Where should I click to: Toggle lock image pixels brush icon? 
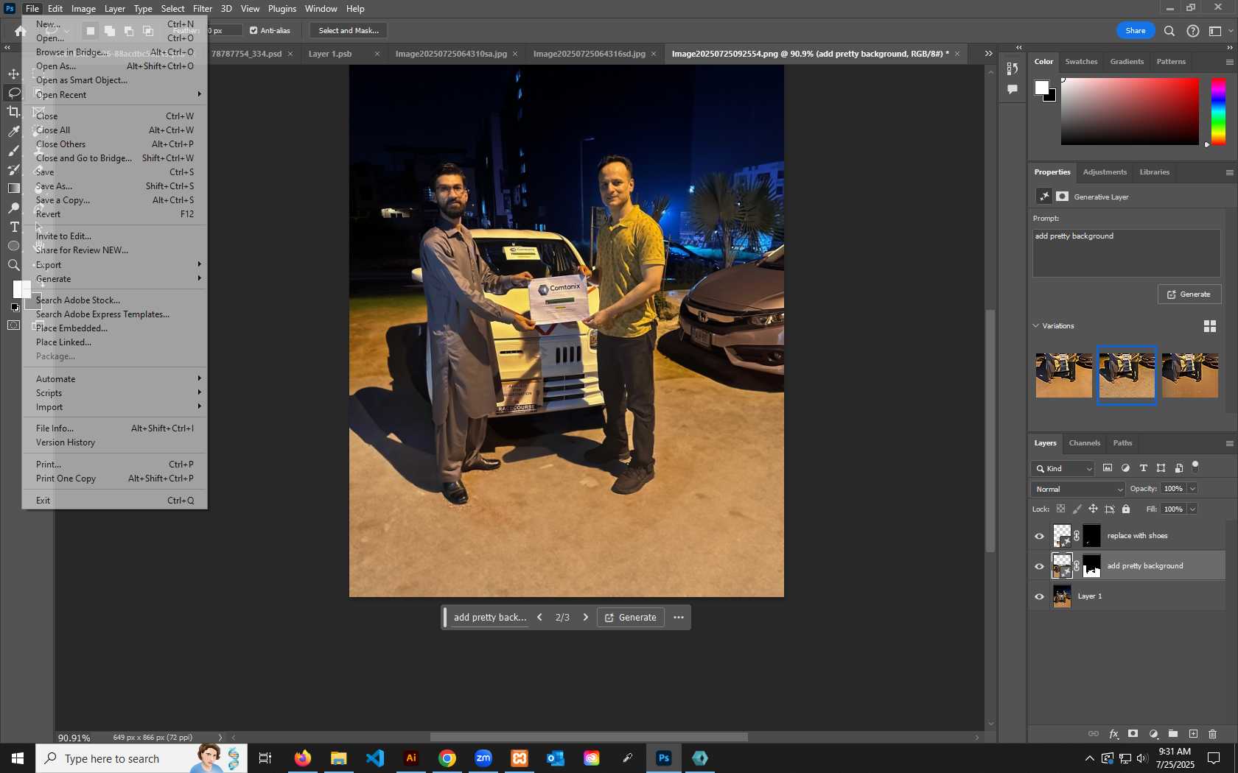pos(1077,509)
